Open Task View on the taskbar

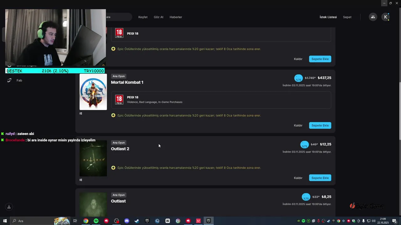(x=75, y=221)
